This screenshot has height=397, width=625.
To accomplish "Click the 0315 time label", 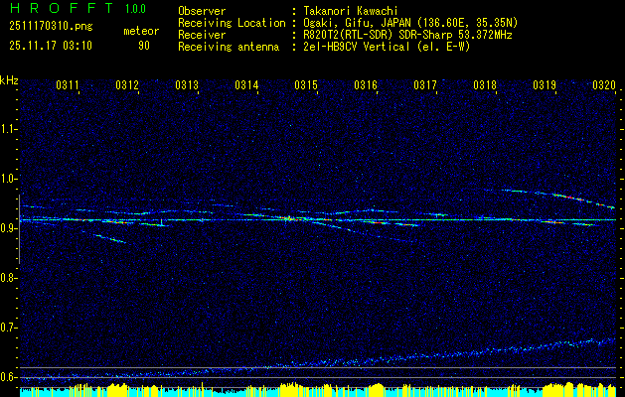I will click(306, 85).
